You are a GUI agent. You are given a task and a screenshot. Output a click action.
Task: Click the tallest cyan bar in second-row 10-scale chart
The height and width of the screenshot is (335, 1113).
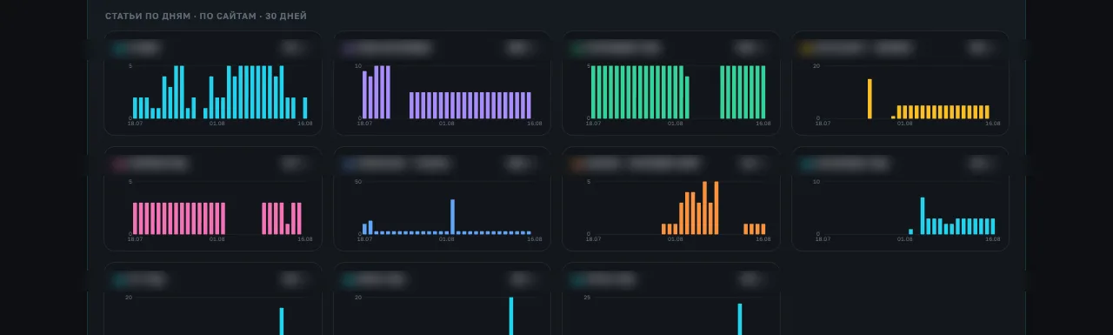click(x=923, y=216)
